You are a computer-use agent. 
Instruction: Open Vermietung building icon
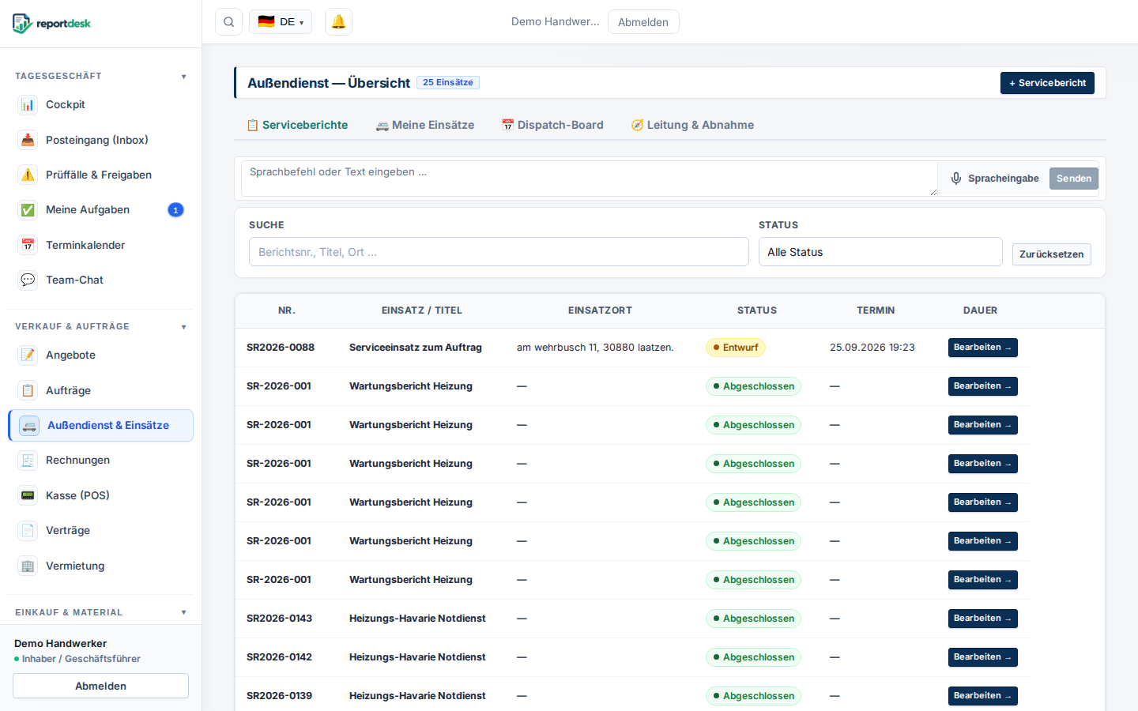point(28,566)
